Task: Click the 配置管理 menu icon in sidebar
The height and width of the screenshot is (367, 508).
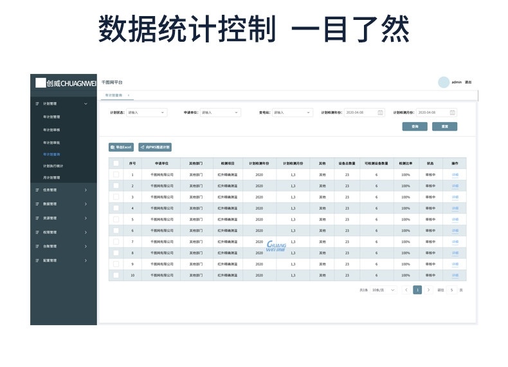Action: point(37,260)
